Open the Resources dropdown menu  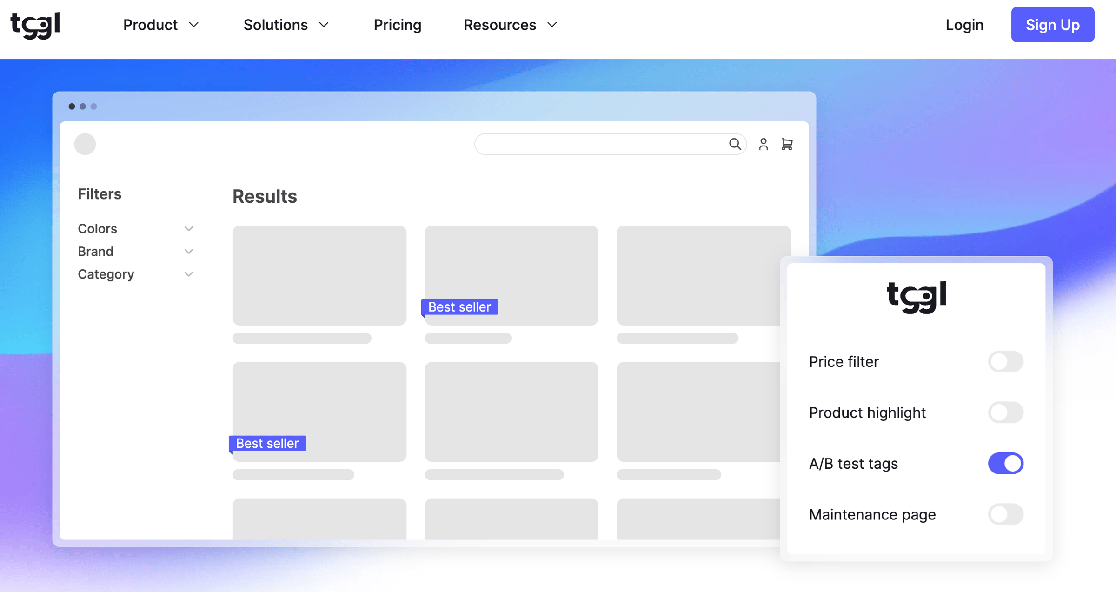[510, 25]
